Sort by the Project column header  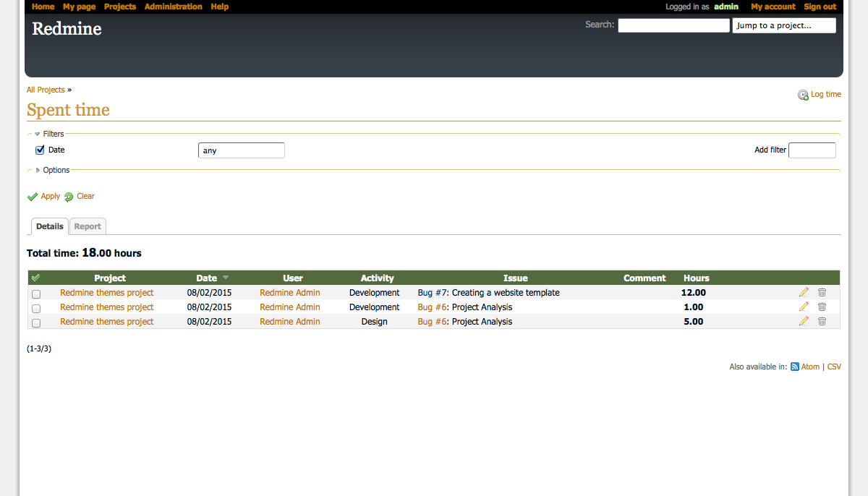pos(110,278)
